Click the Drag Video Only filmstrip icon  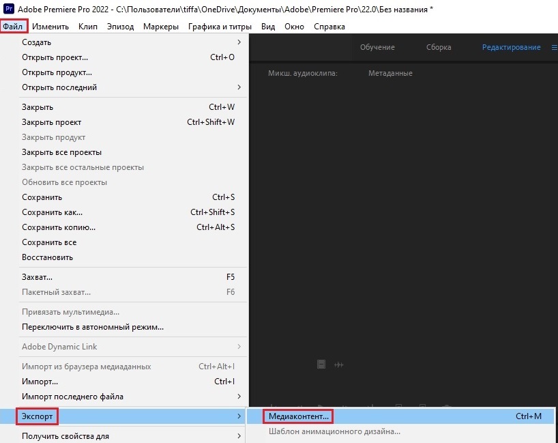coord(321,365)
